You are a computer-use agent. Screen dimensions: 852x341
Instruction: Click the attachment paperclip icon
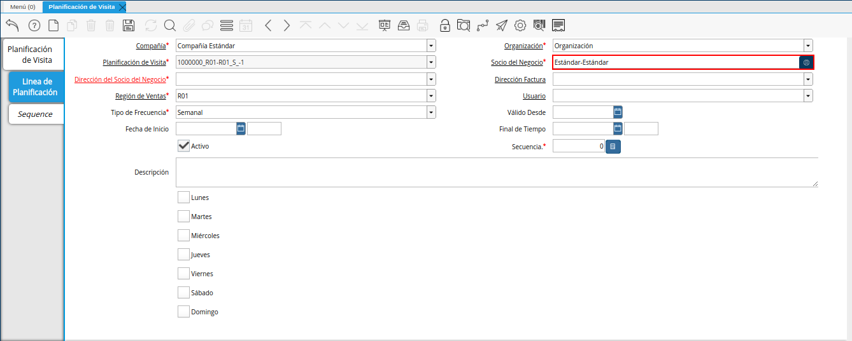click(188, 25)
